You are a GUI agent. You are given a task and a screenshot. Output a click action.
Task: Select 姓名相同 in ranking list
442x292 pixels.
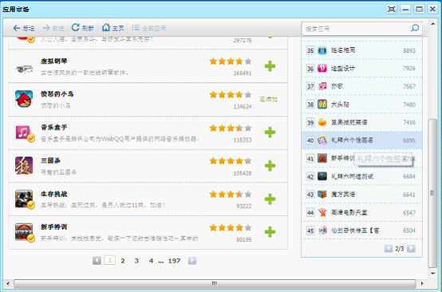[343, 50]
